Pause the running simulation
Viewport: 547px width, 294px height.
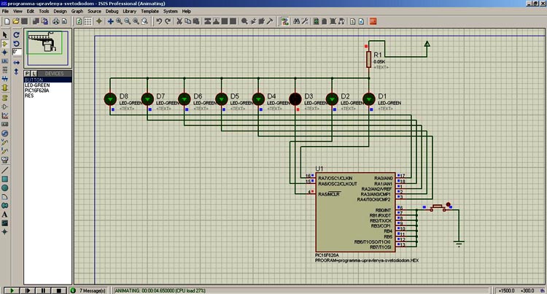pos(44,290)
